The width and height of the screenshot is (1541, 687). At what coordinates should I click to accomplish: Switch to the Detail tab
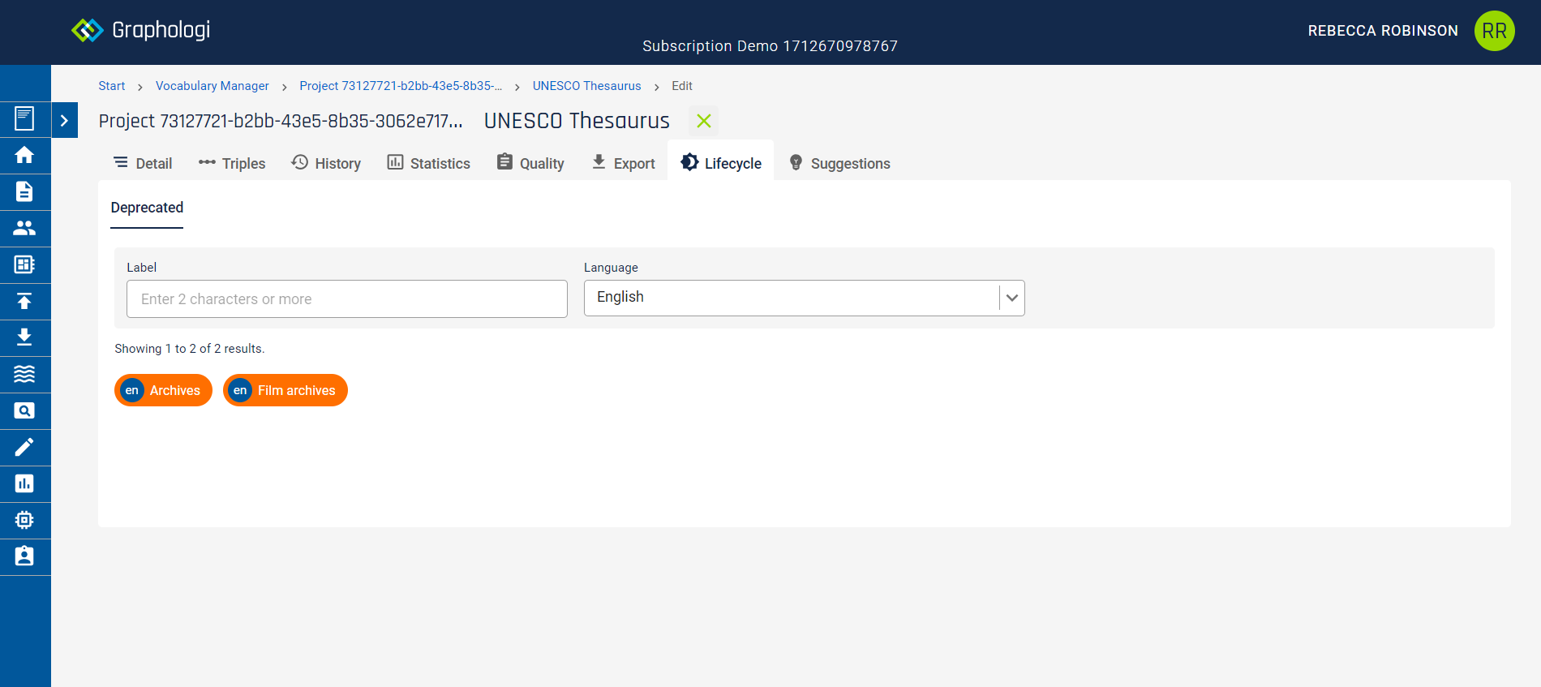(x=143, y=163)
